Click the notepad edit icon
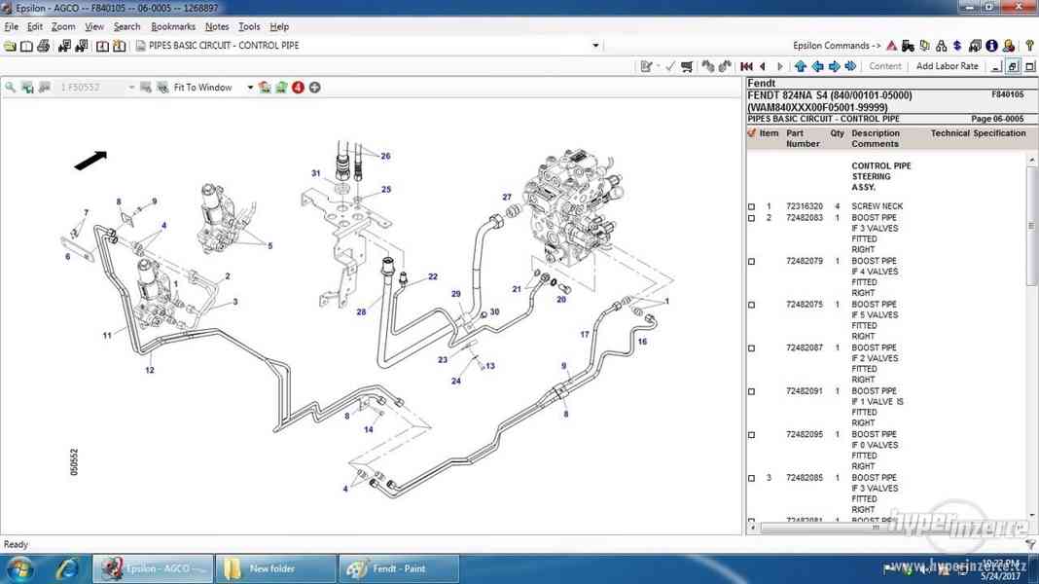The image size is (1039, 584). pyautogui.click(x=645, y=66)
